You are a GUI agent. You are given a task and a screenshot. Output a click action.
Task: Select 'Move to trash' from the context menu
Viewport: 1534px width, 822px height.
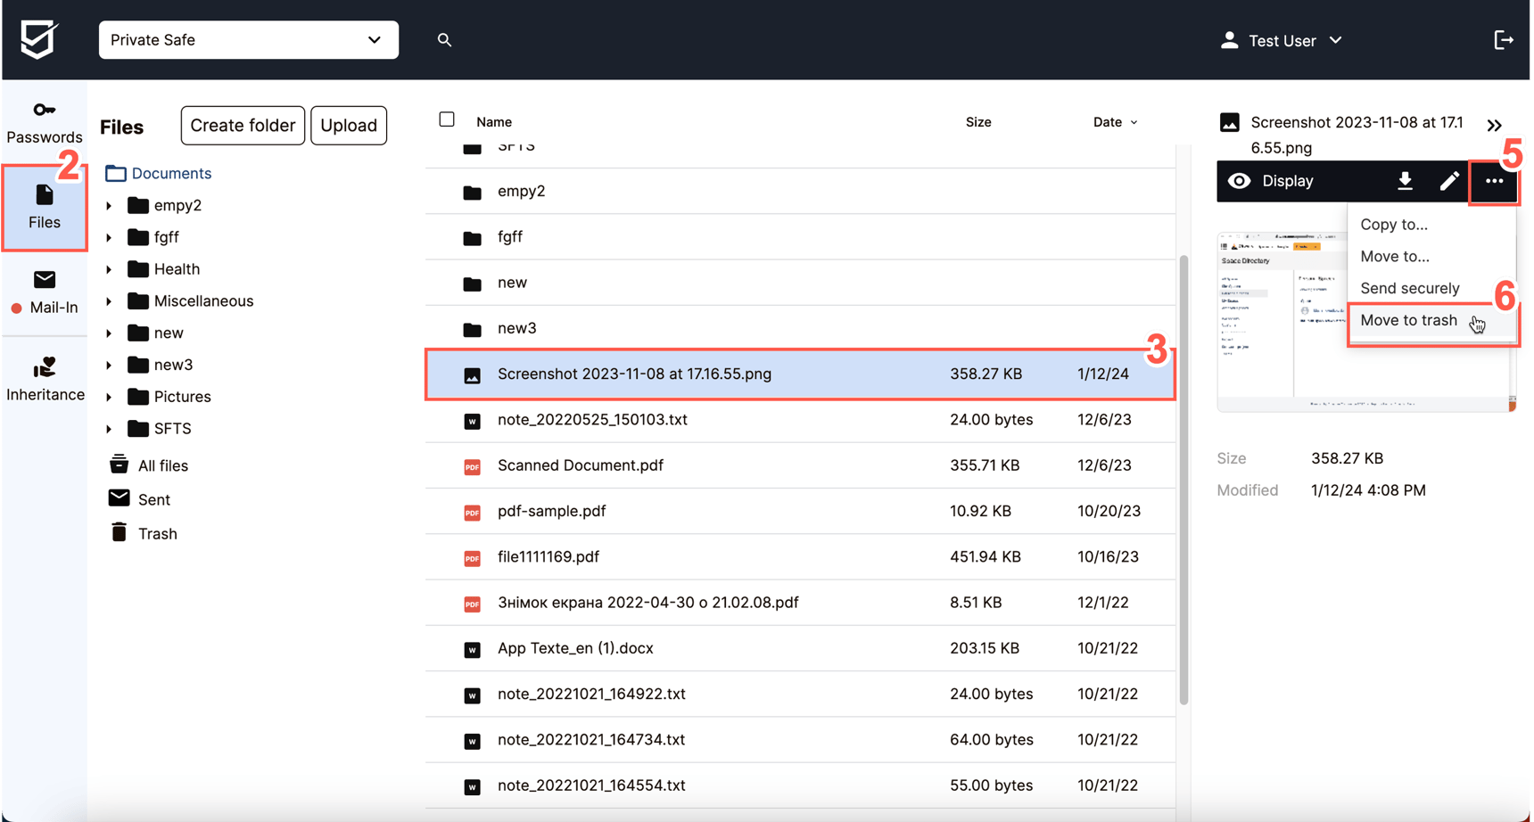pos(1409,320)
